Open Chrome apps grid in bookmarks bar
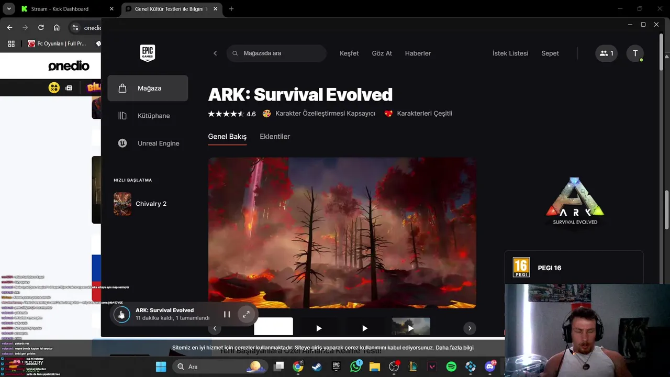The height and width of the screenshot is (377, 670). tap(11, 44)
